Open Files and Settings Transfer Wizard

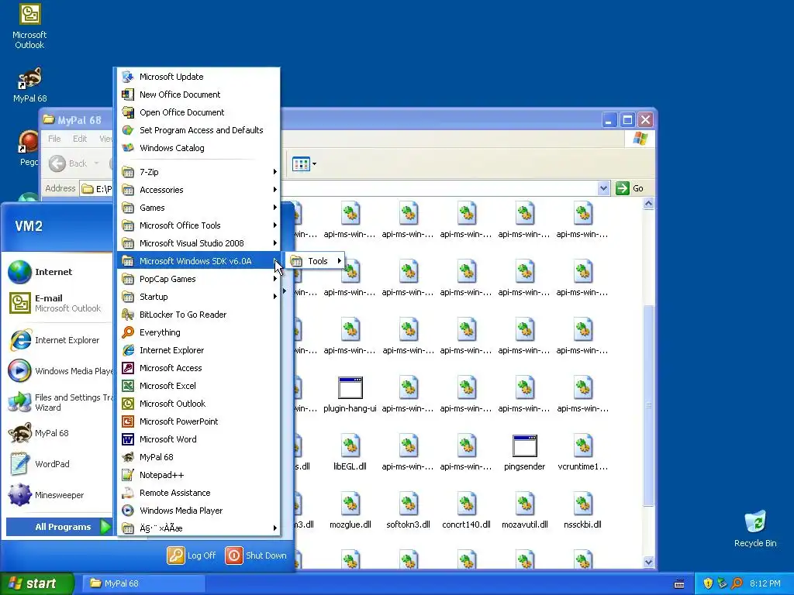pos(59,402)
